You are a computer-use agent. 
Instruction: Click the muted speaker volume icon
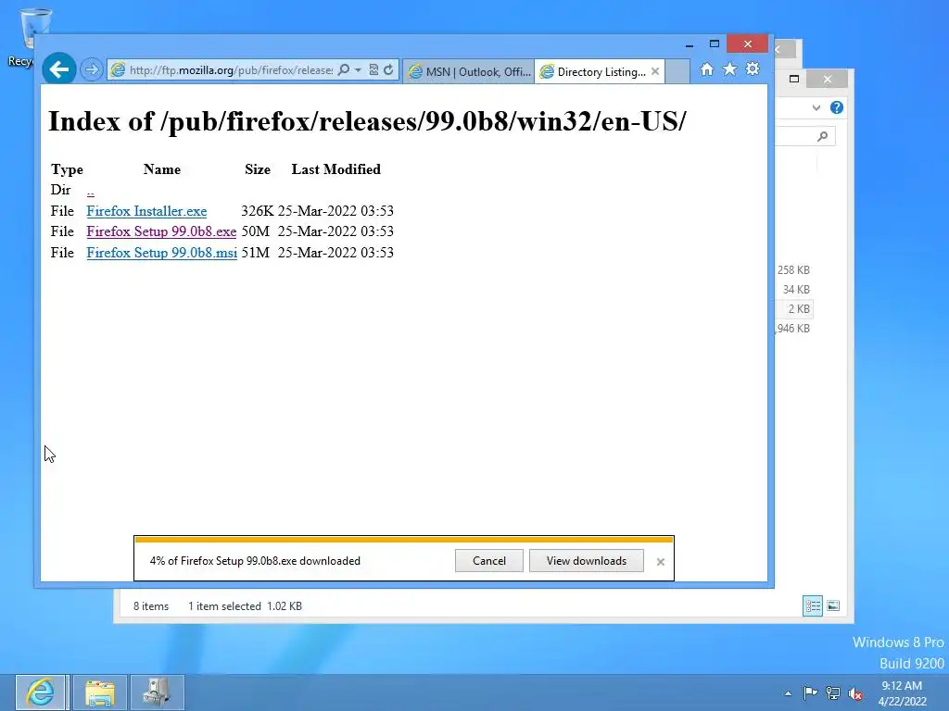(855, 693)
